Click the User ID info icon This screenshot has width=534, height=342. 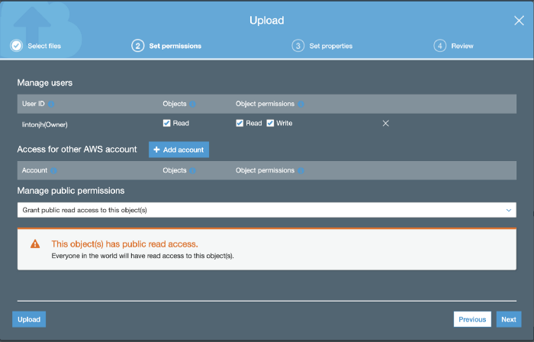click(x=51, y=104)
